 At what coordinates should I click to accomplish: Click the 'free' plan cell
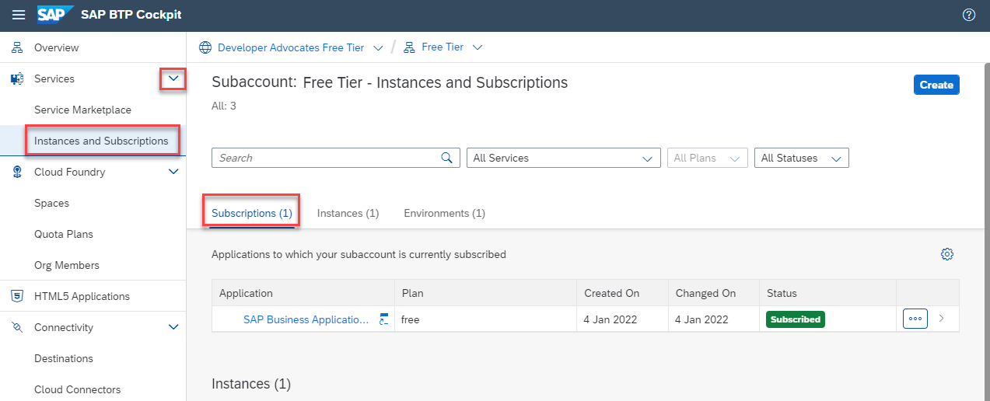[x=486, y=319]
